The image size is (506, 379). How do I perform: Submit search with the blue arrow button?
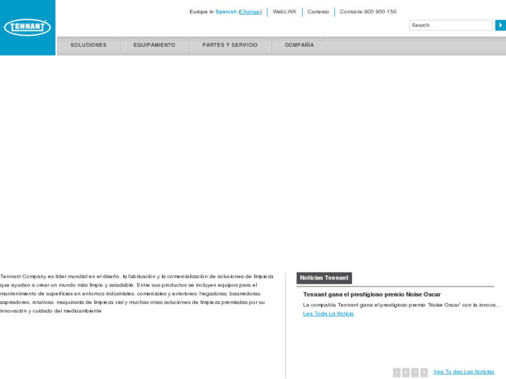500,25
